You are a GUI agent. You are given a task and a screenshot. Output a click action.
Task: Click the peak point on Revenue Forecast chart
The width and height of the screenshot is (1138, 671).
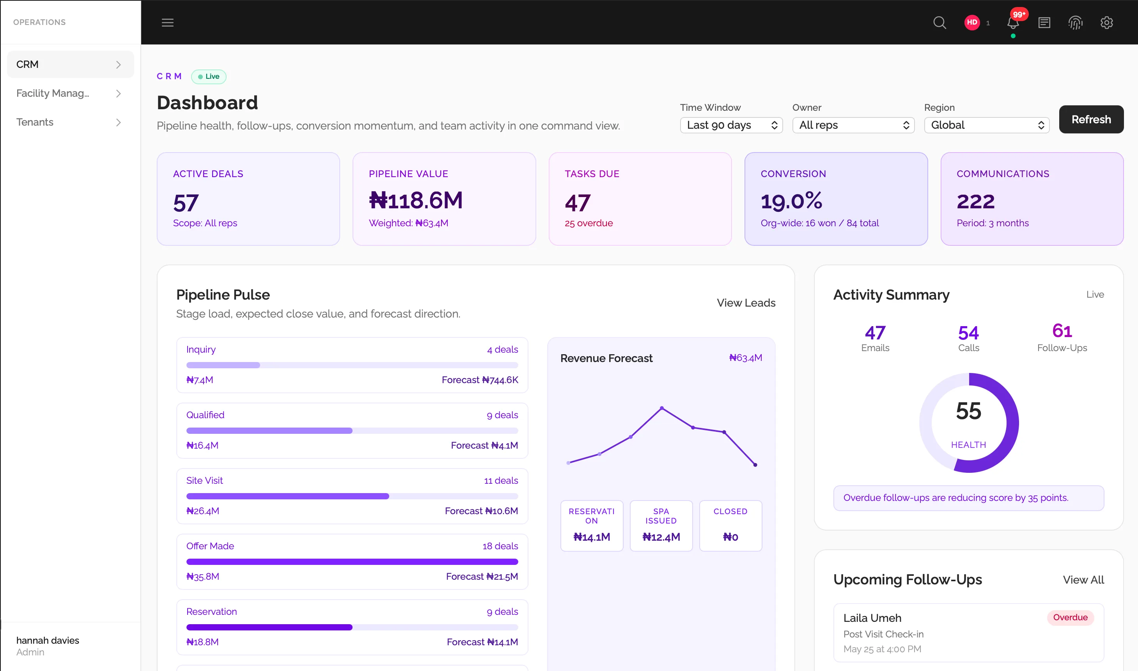[x=662, y=408]
